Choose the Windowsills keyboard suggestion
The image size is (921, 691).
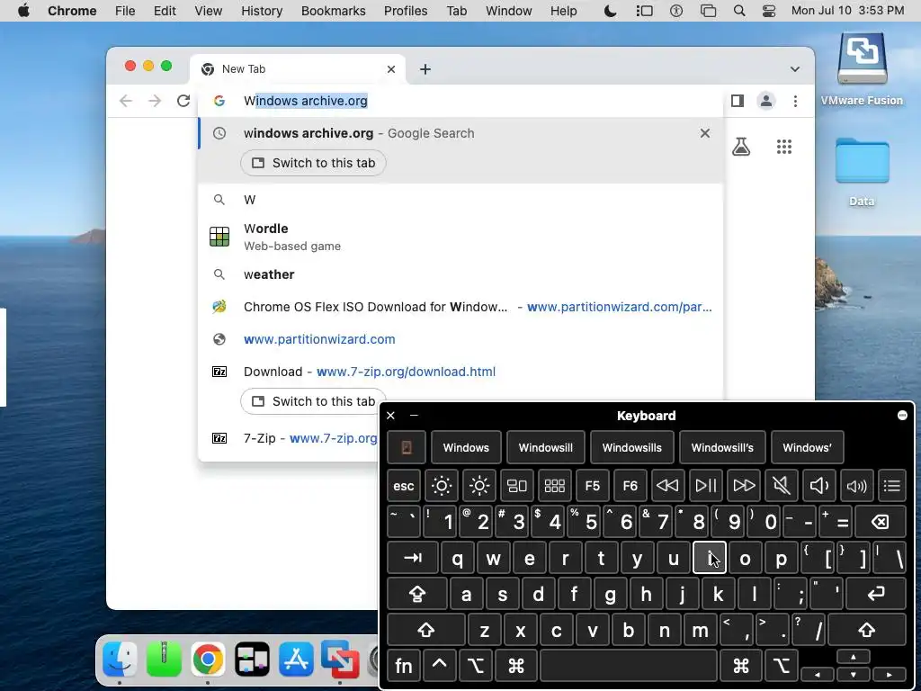tap(632, 447)
